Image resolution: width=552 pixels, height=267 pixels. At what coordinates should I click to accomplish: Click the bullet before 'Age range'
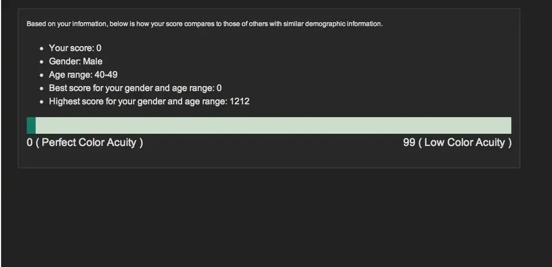pyautogui.click(x=42, y=75)
